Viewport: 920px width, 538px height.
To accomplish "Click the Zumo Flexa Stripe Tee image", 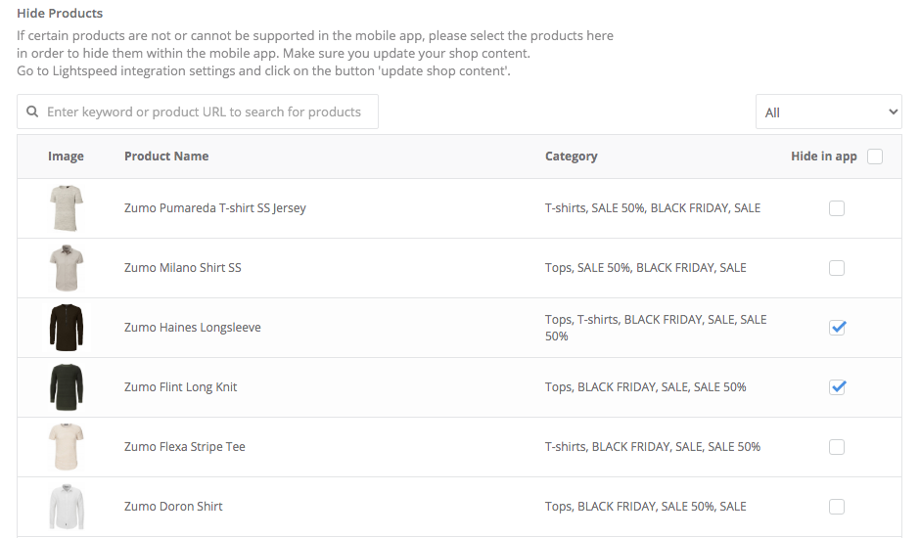I will pyautogui.click(x=67, y=447).
